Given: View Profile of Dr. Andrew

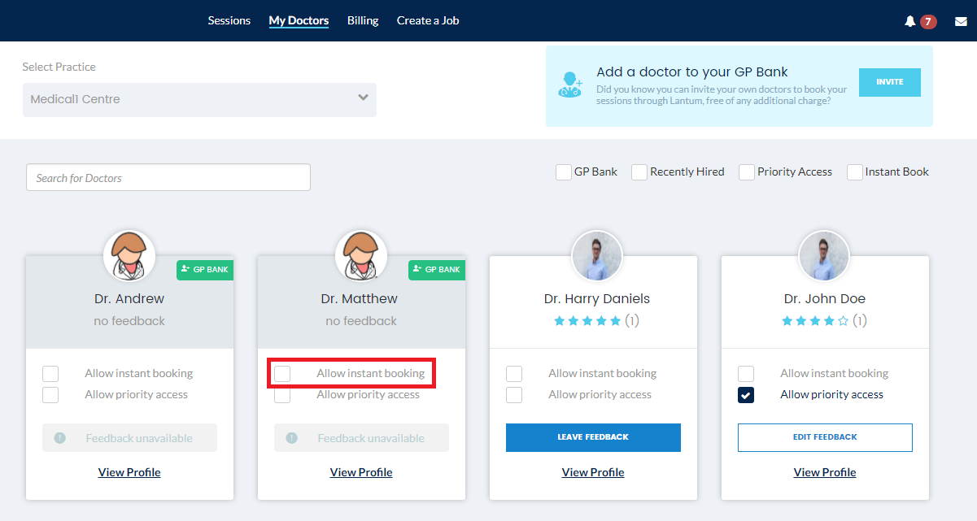Looking at the screenshot, I should click(x=129, y=472).
